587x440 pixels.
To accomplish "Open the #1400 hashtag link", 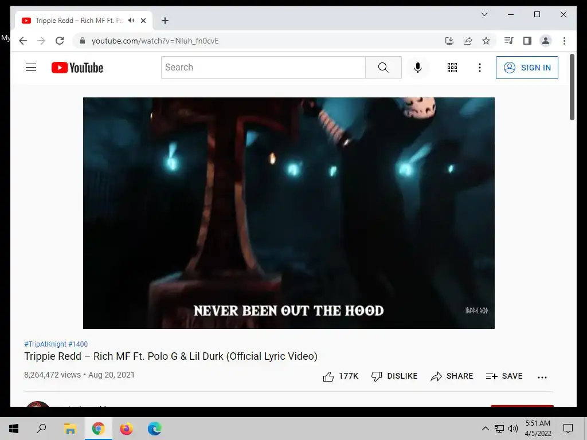I will [78, 344].
